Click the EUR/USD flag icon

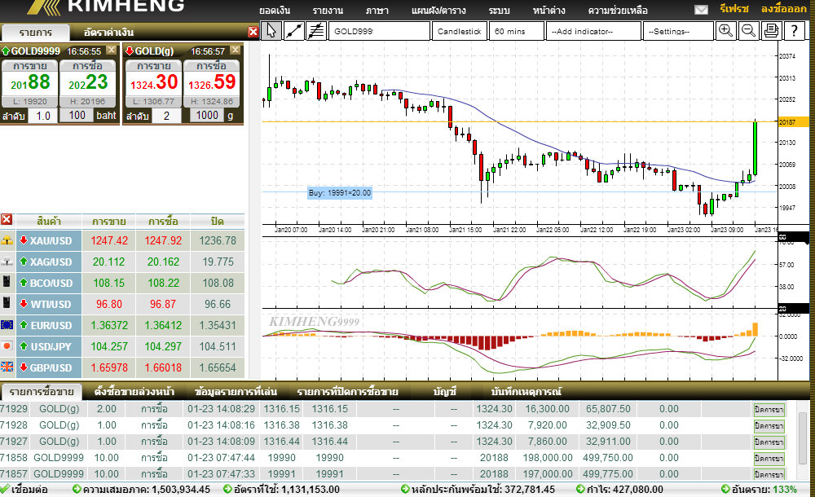pyautogui.click(x=7, y=325)
